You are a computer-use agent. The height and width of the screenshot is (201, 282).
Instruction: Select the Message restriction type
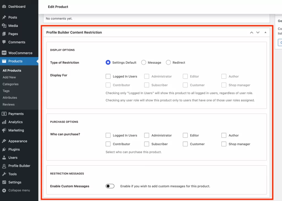point(143,62)
